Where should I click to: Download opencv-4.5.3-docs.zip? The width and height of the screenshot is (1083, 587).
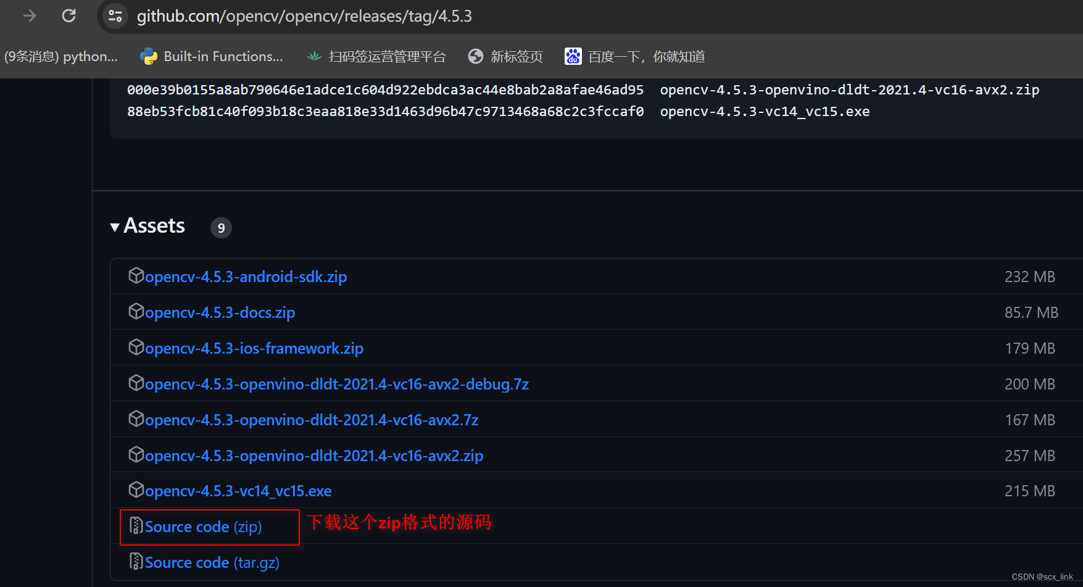(220, 312)
